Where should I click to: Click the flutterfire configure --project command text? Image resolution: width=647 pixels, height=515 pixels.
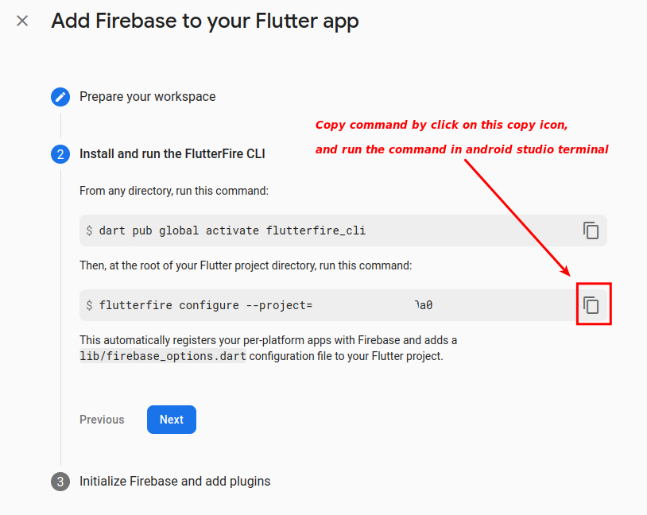click(206, 305)
